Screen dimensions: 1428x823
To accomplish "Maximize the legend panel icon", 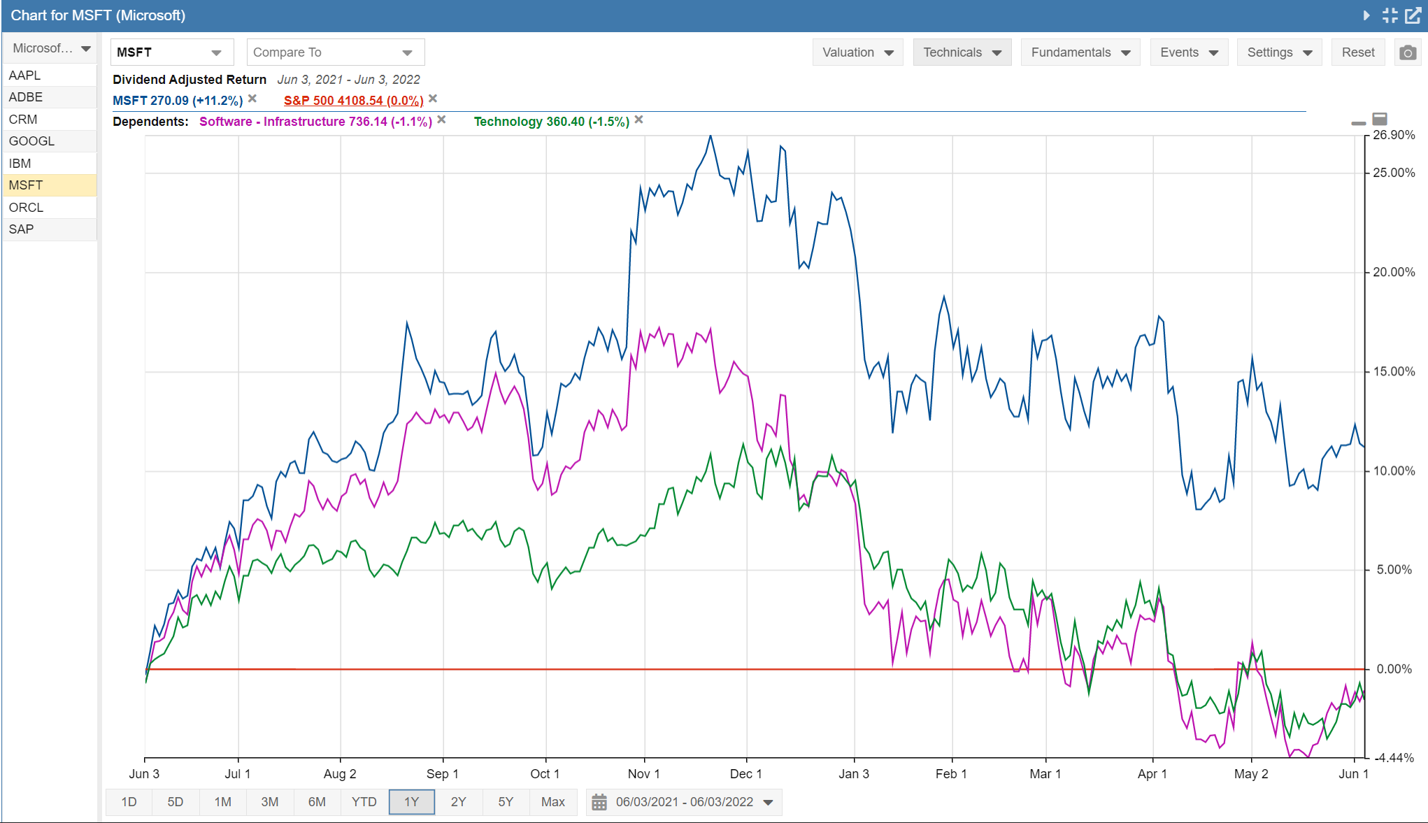I will point(1380,119).
